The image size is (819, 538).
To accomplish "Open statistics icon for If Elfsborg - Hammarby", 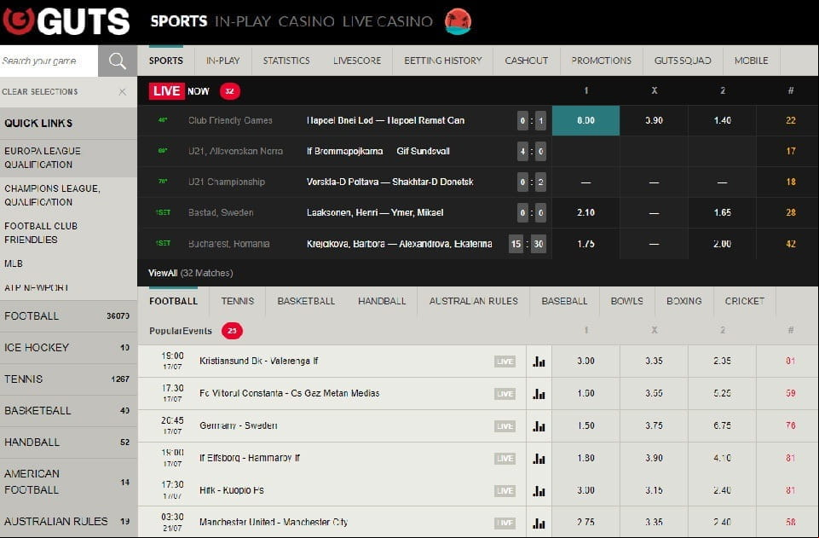I will 539,459.
